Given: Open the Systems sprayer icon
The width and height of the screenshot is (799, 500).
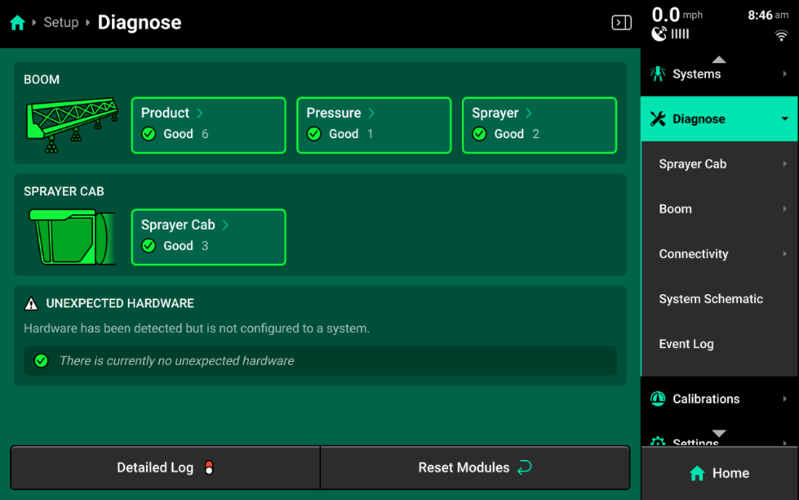Looking at the screenshot, I should pyautogui.click(x=657, y=74).
